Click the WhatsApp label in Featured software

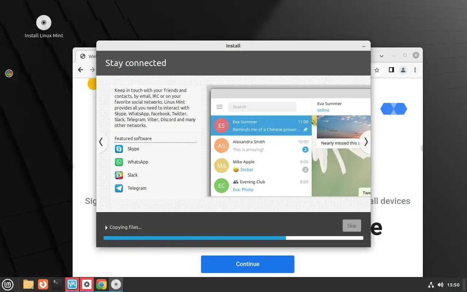point(138,162)
